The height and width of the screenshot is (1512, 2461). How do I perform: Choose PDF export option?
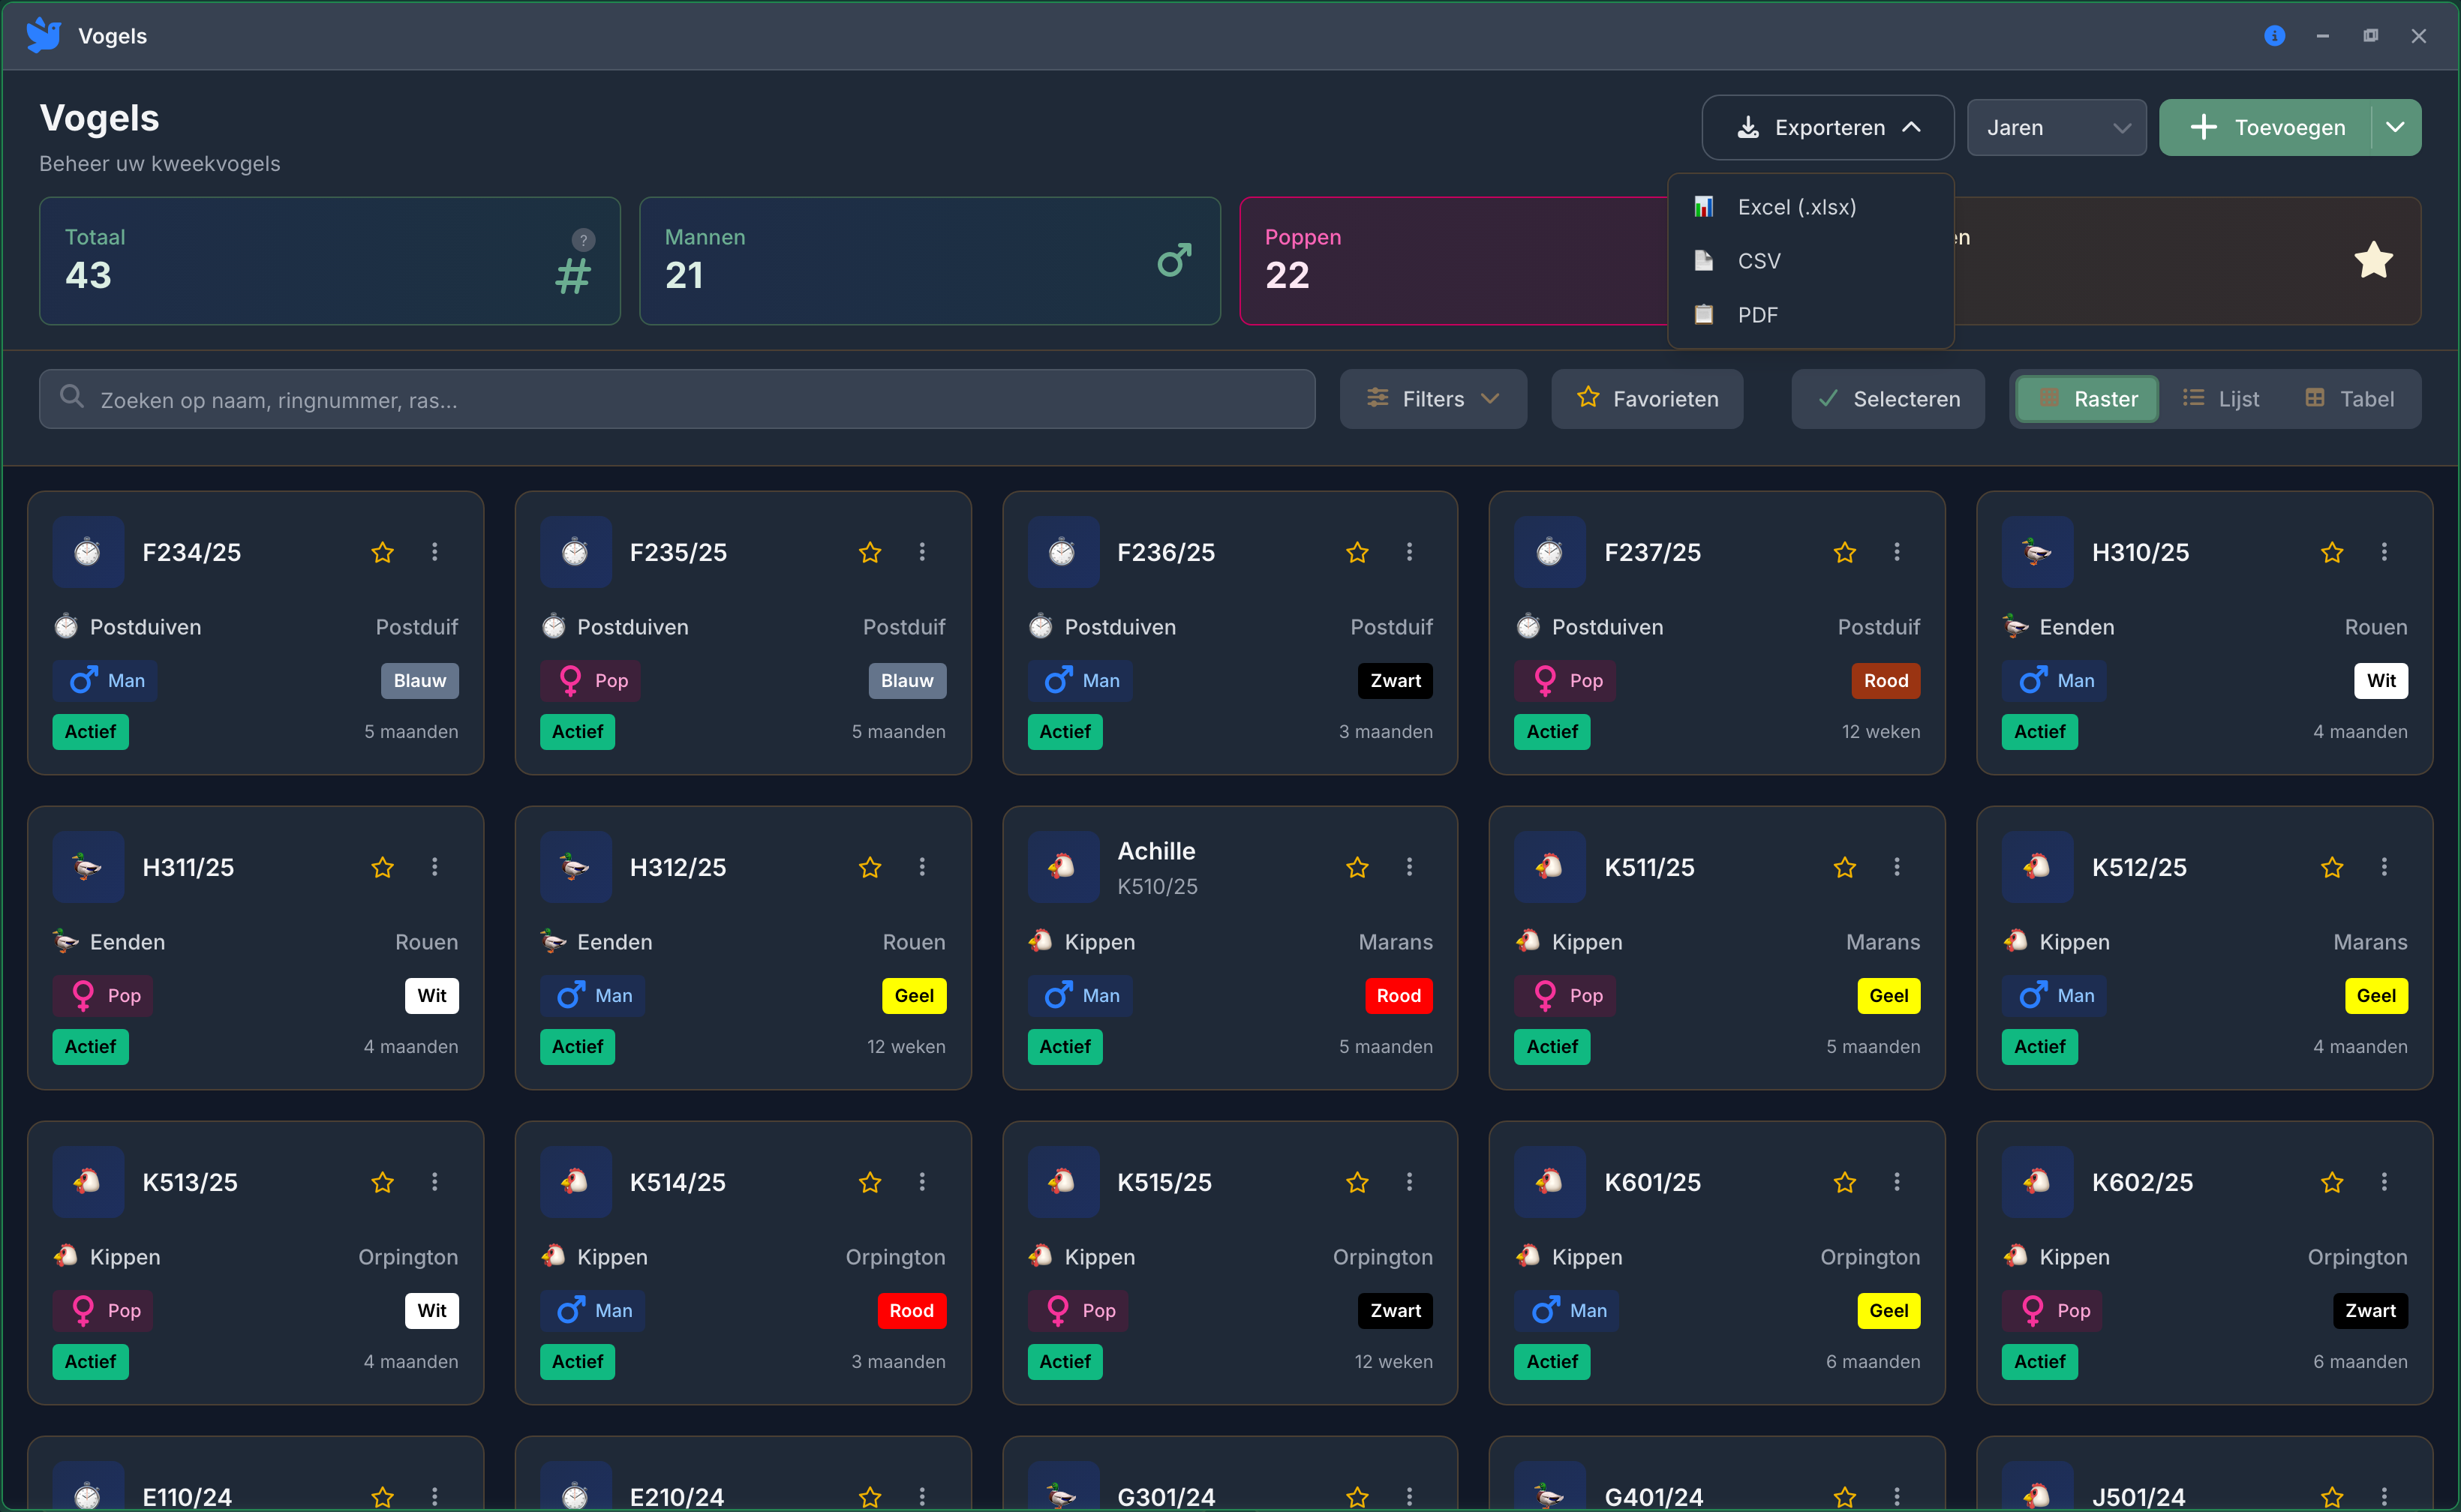[1810, 315]
